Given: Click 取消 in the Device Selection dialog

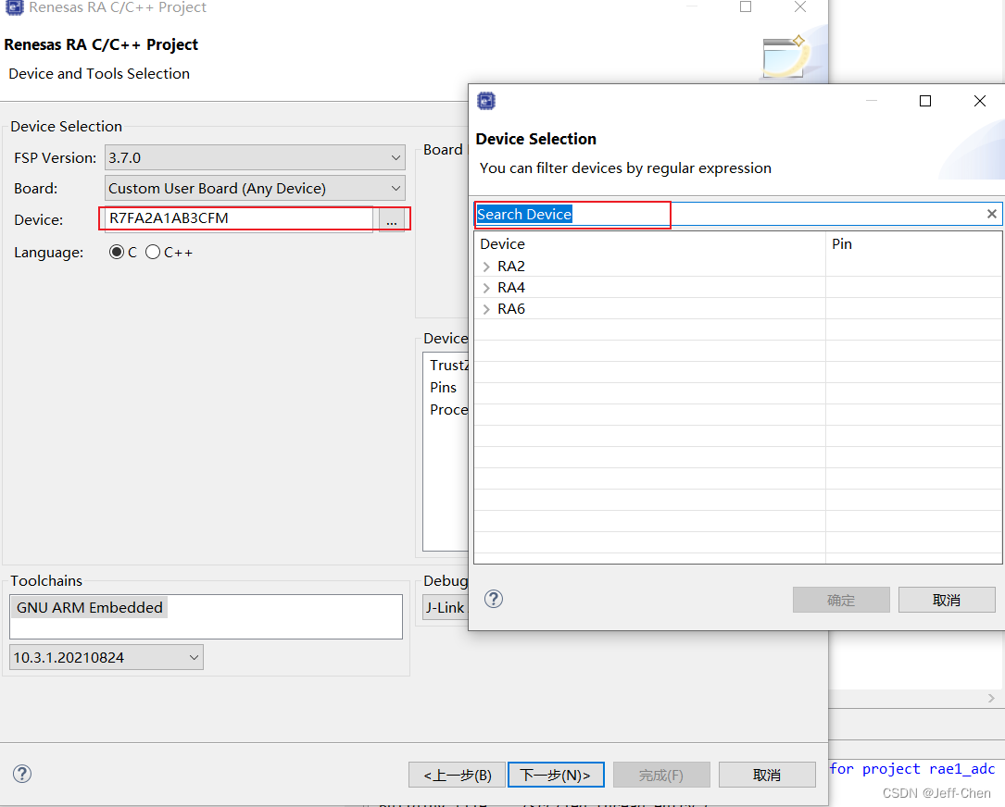Looking at the screenshot, I should [947, 600].
